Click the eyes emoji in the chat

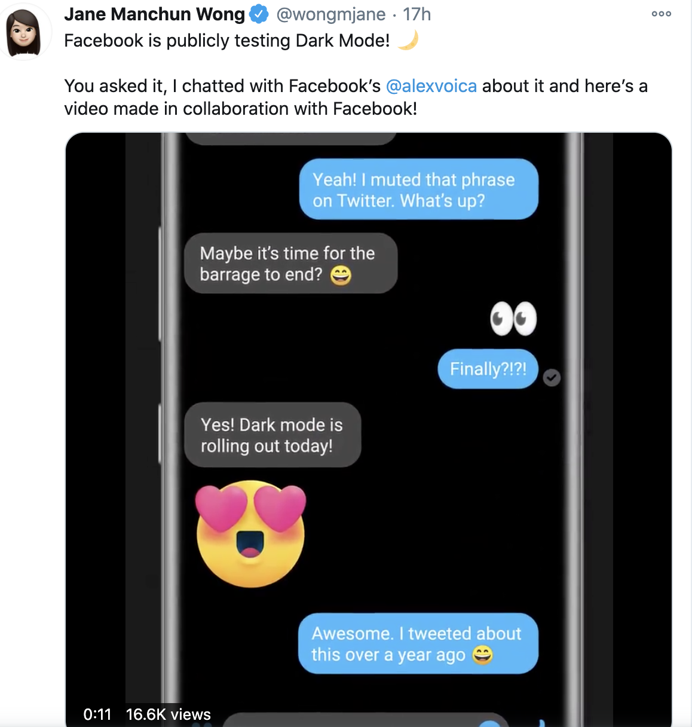coord(513,319)
